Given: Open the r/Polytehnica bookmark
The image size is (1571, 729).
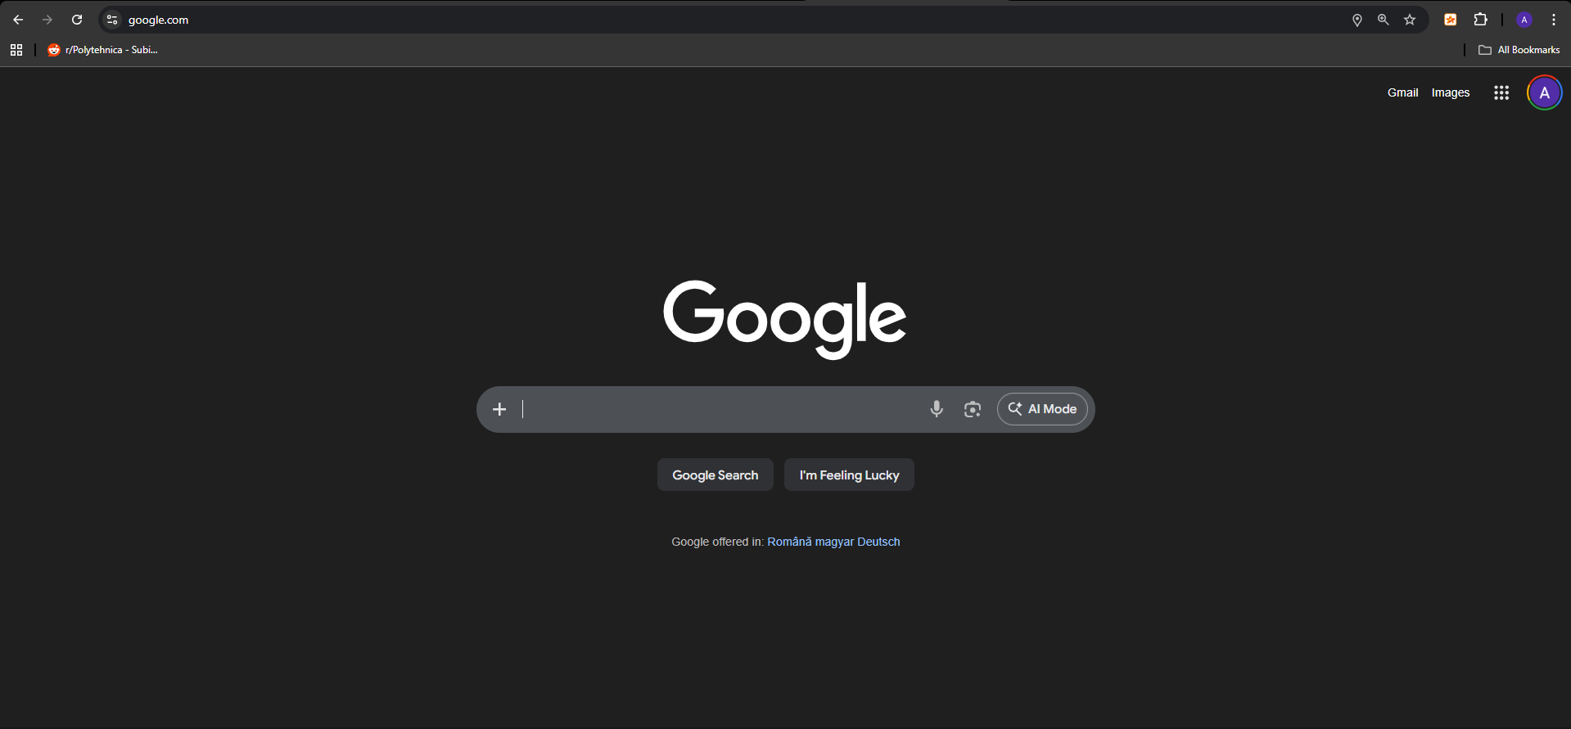Looking at the screenshot, I should pyautogui.click(x=103, y=50).
